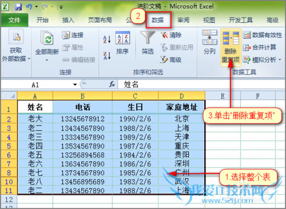Image resolution: width=286 pixels, height=209 pixels.
Task: Expand 获取外部数据 dropdown arrow
Action: pos(29,59)
